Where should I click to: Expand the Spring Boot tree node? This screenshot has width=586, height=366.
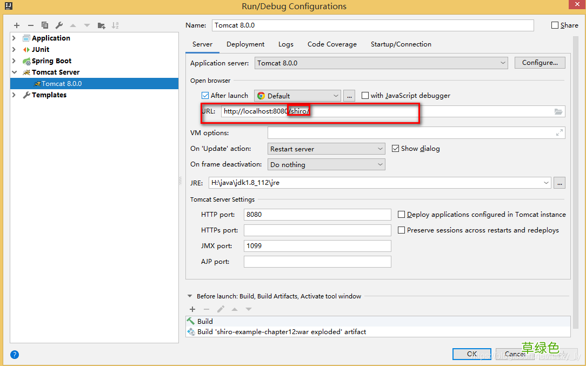tap(14, 61)
